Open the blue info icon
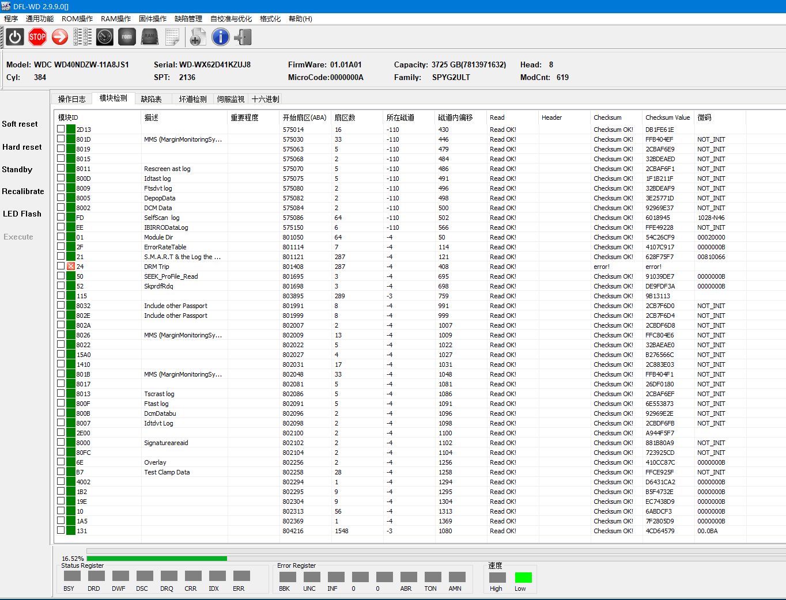This screenshot has height=600, width=786. click(x=220, y=37)
